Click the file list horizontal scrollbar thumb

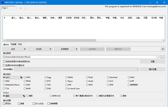point(51,40)
